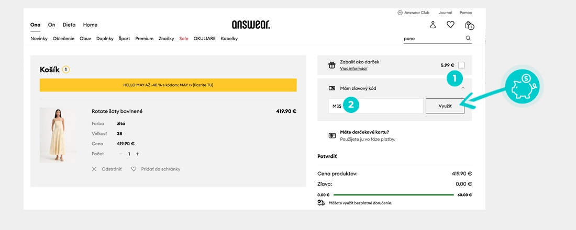The height and width of the screenshot is (230, 576).
Task: Collapse the Mám zľavový kód section
Action: pos(463,88)
